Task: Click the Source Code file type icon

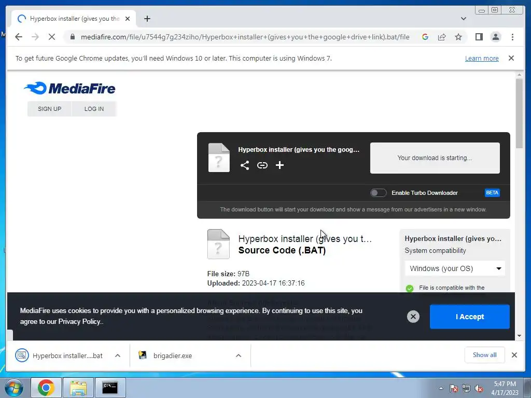Action: pos(218,244)
